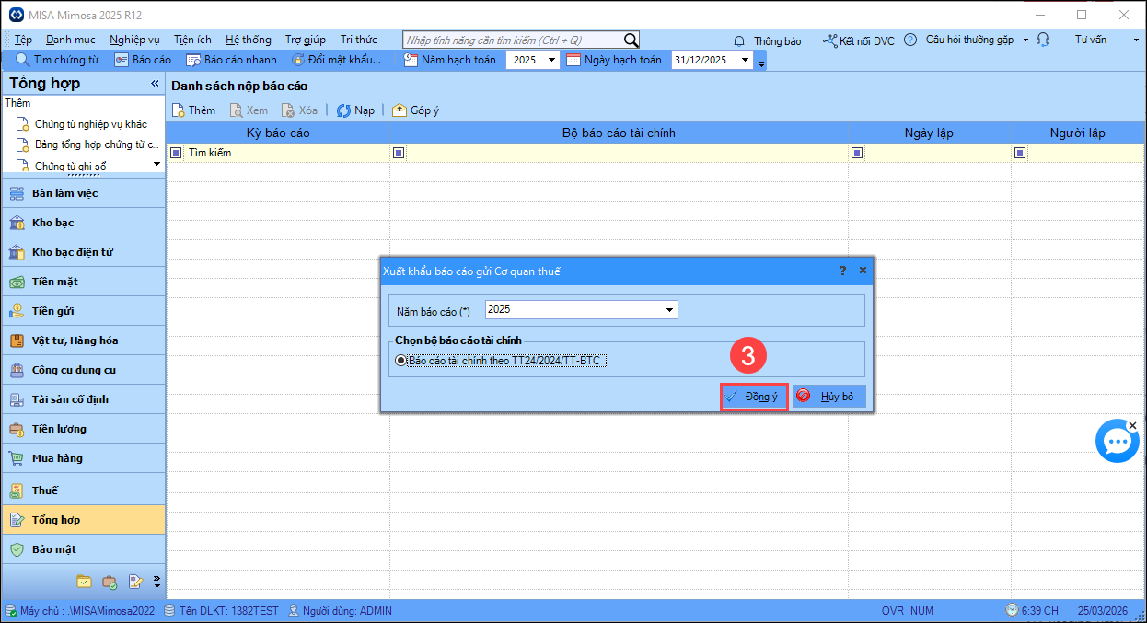Click the Đồng ý button
Image resolution: width=1147 pixels, height=623 pixels.
[x=754, y=397]
